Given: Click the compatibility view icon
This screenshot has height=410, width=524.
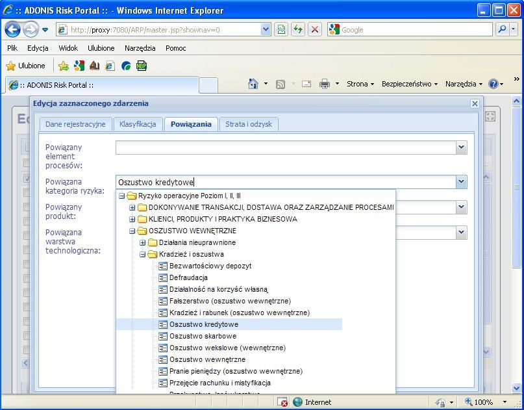Looking at the screenshot, I should 281,30.
